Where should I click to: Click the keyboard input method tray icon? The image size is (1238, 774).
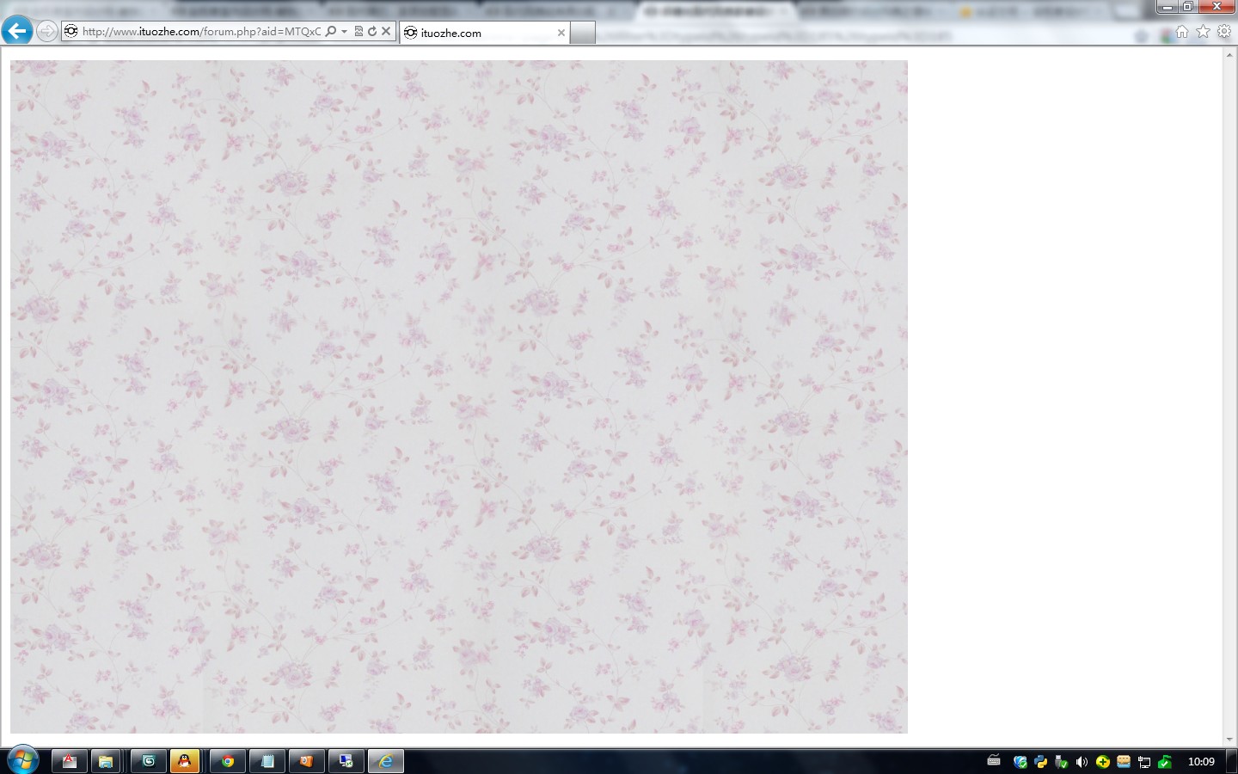(994, 760)
